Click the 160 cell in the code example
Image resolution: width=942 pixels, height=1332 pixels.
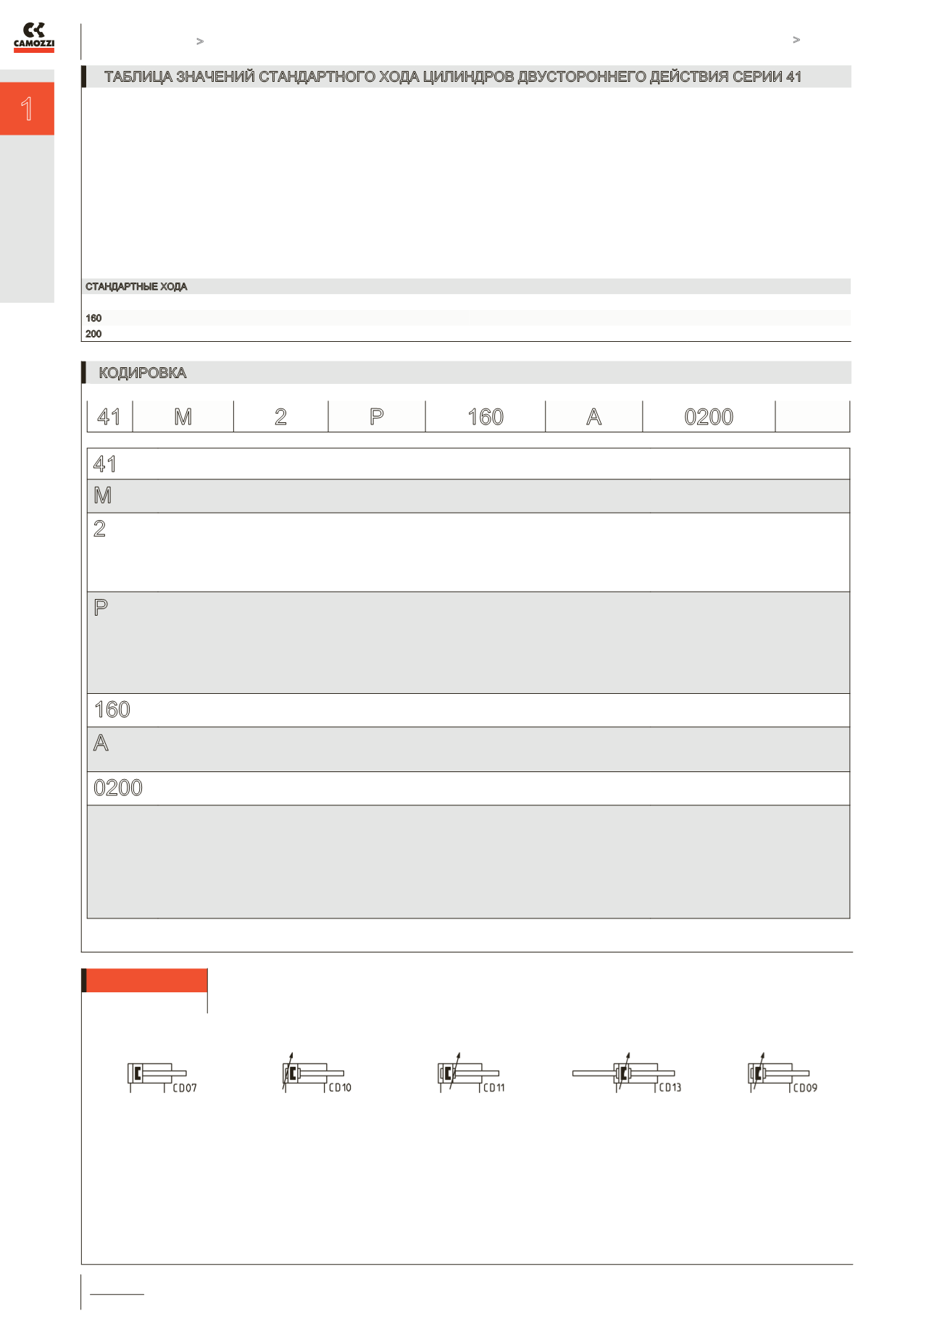(x=485, y=416)
